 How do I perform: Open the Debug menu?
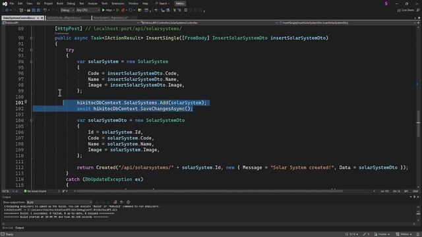pyautogui.click(x=71, y=3)
